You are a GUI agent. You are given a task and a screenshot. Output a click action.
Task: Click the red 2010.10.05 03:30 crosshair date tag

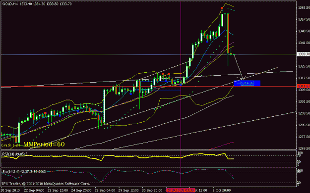click(181, 191)
